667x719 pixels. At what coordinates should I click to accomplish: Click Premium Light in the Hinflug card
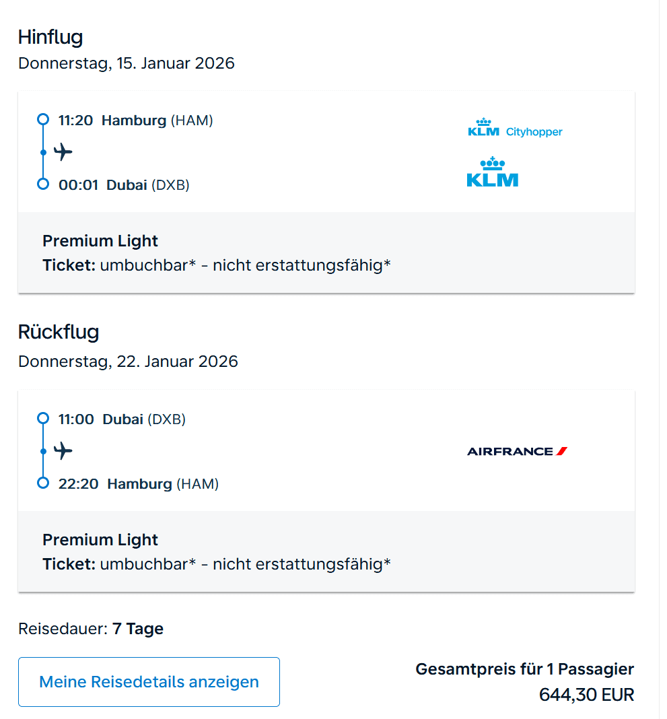click(x=100, y=241)
